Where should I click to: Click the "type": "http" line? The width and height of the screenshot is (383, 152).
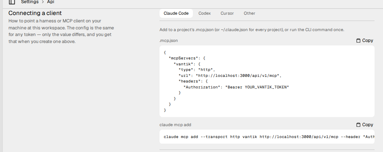[197, 70]
